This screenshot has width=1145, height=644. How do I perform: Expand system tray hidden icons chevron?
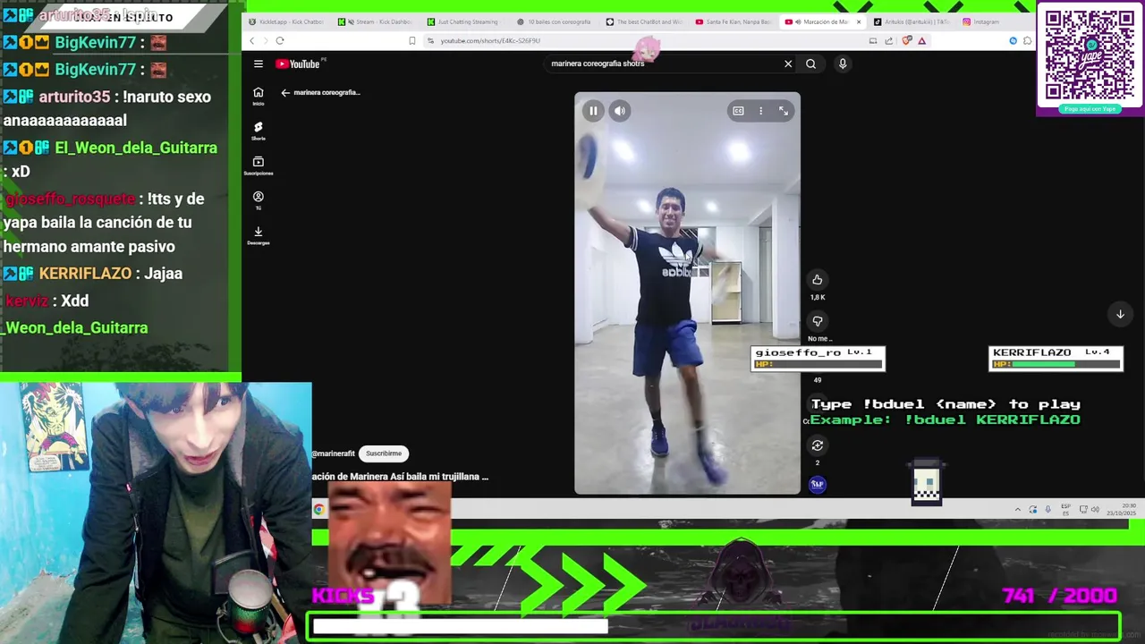[x=1017, y=510]
